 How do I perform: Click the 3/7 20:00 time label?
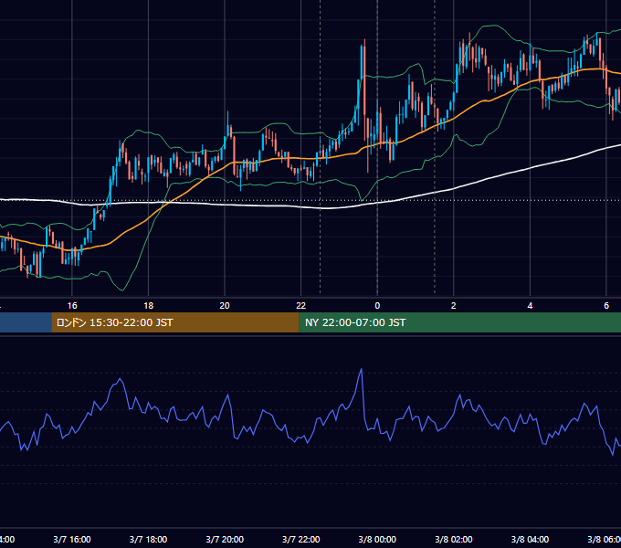click(x=225, y=539)
